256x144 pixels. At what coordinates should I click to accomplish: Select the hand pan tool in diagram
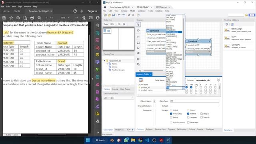tap(138, 30)
